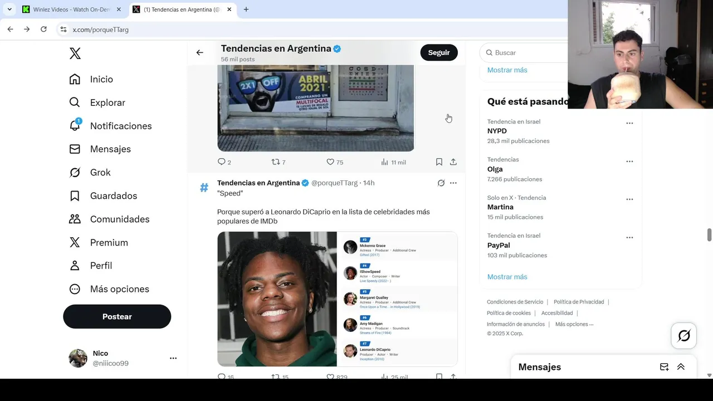Click the page vertical scrollbar thumb
This screenshot has height=401, width=713.
[x=709, y=234]
